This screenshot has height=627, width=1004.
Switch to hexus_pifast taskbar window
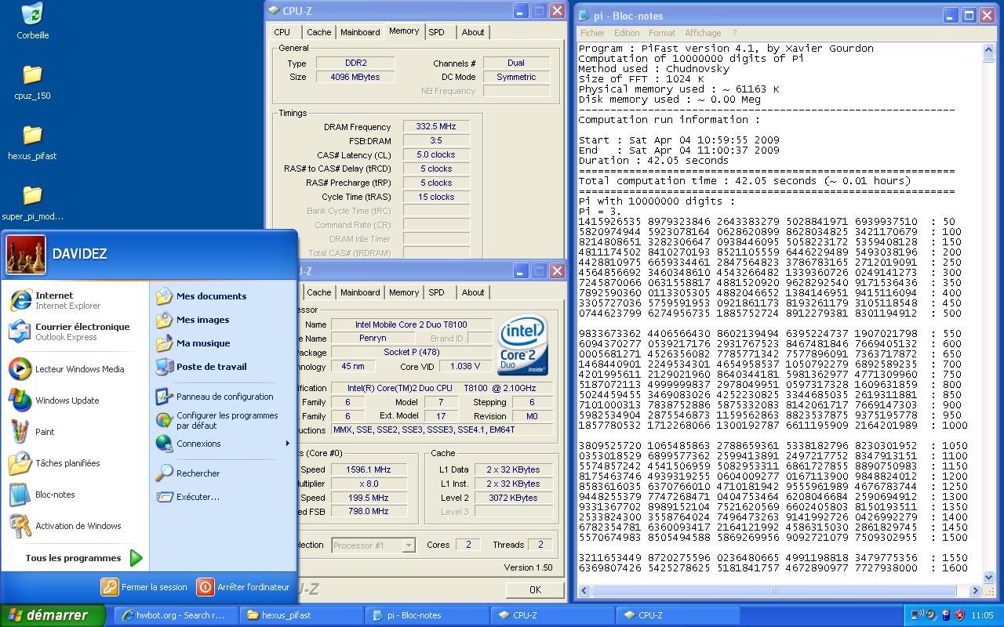click(301, 615)
